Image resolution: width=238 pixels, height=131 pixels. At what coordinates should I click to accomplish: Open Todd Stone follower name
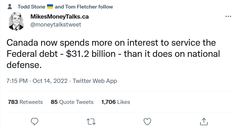pos(31,7)
